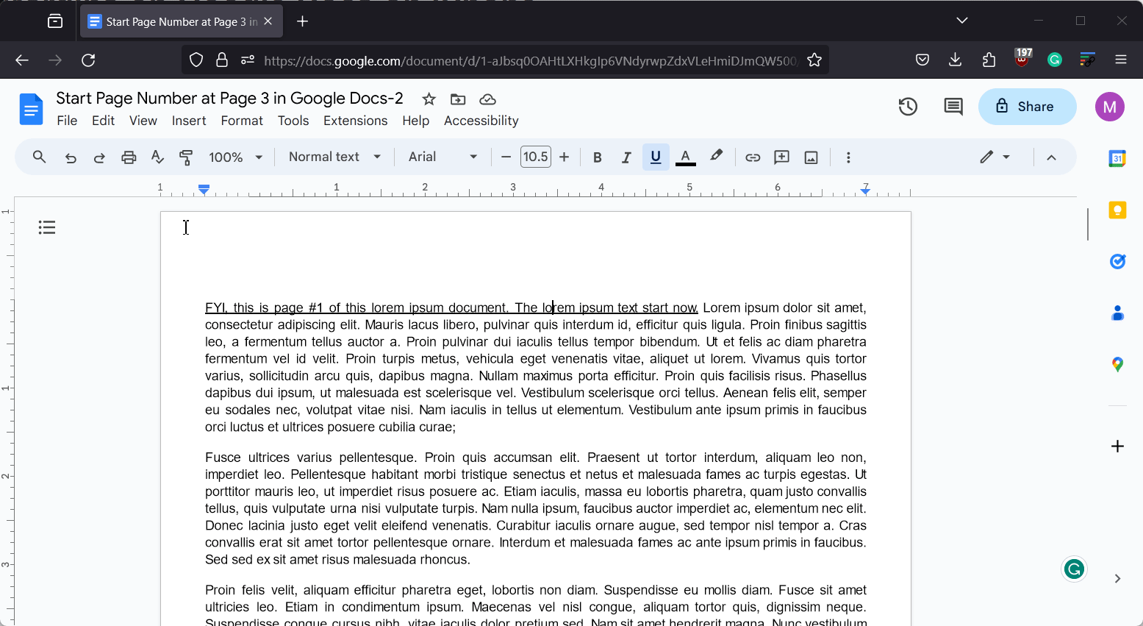Select the paint format roller tool
The height and width of the screenshot is (626, 1143).
pyautogui.click(x=186, y=157)
